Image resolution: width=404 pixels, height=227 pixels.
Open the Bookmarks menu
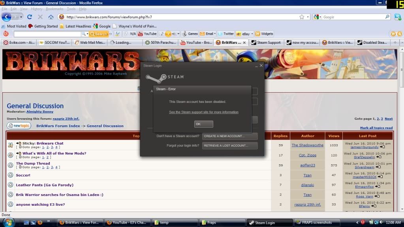54,9
